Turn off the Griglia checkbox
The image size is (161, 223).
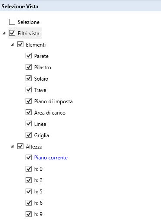(x=29, y=135)
